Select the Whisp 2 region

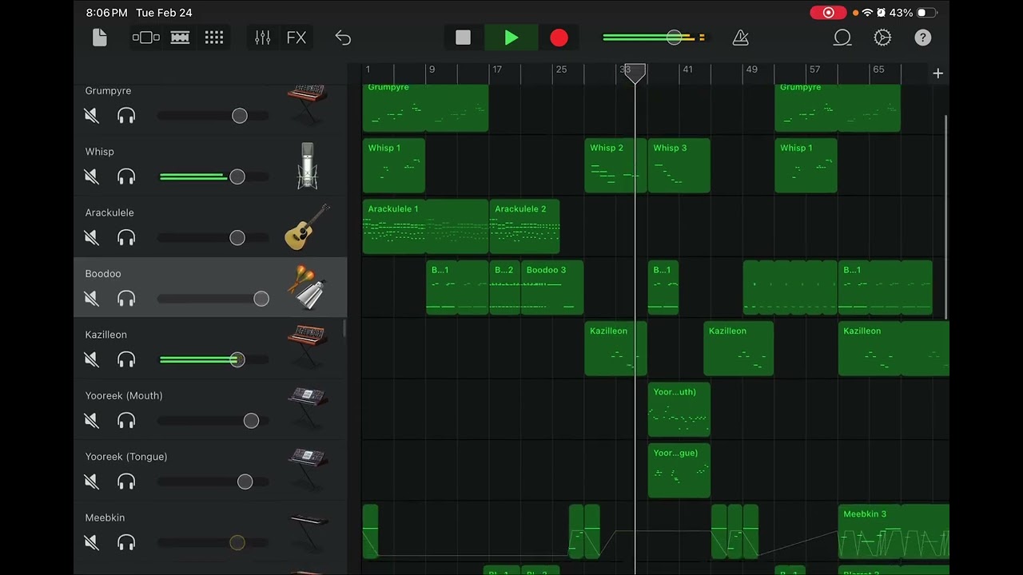(615, 165)
